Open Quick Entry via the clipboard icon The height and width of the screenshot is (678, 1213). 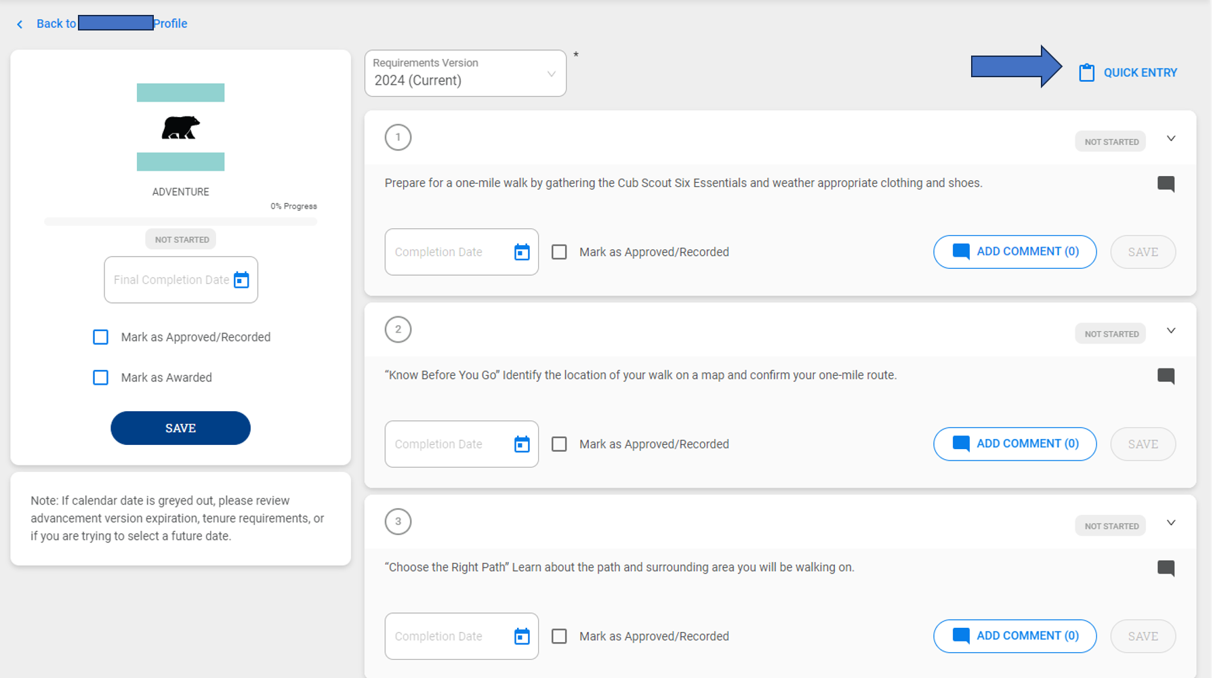click(1087, 72)
